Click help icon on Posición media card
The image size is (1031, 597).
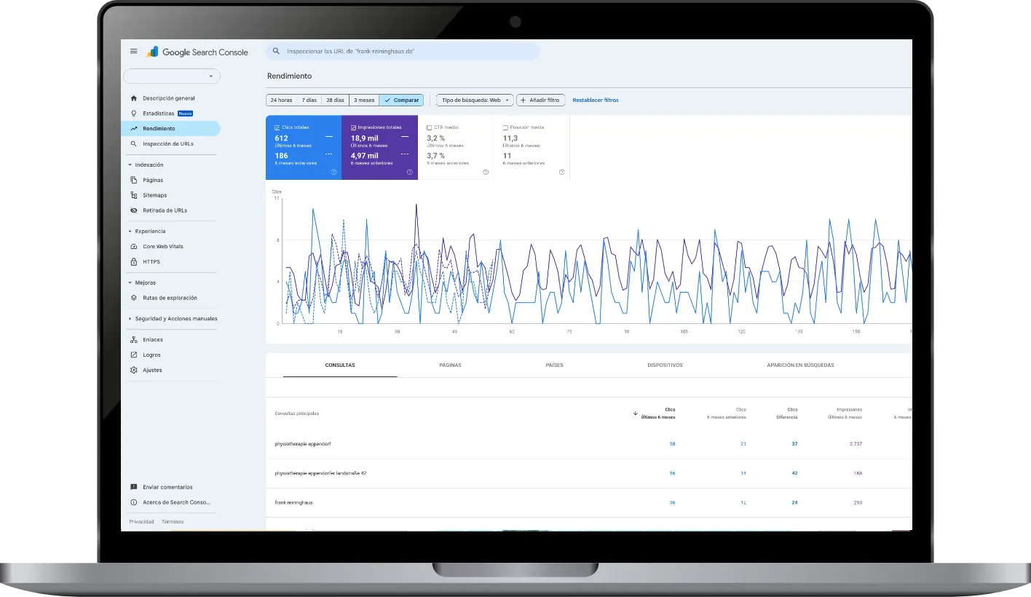(x=561, y=173)
